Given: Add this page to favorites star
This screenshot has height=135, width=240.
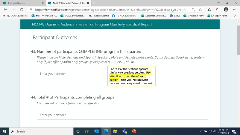Looking at the screenshot, I should [200, 10].
